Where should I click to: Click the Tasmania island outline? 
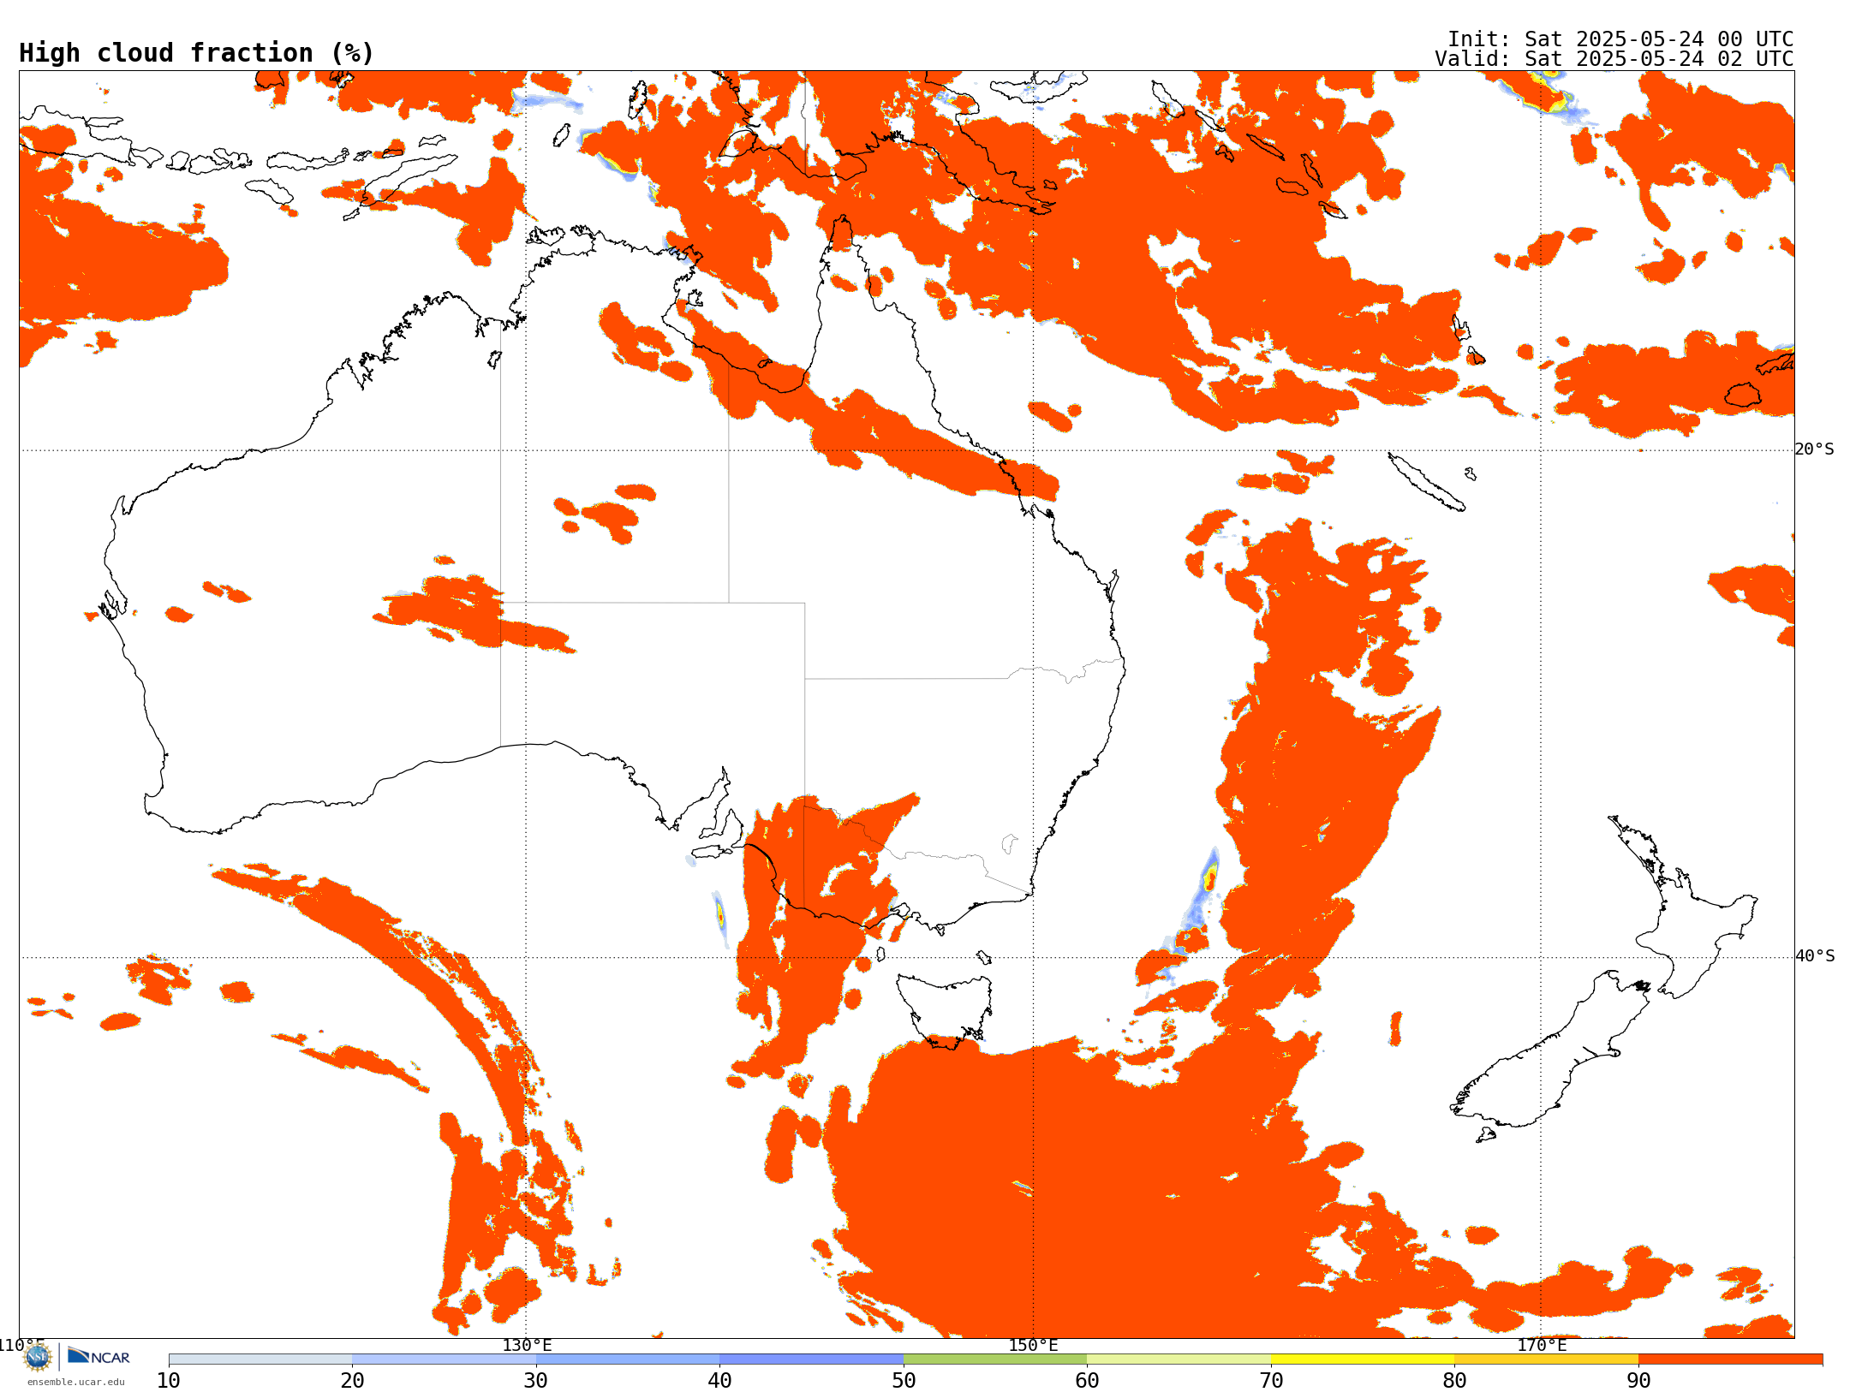point(944,1010)
